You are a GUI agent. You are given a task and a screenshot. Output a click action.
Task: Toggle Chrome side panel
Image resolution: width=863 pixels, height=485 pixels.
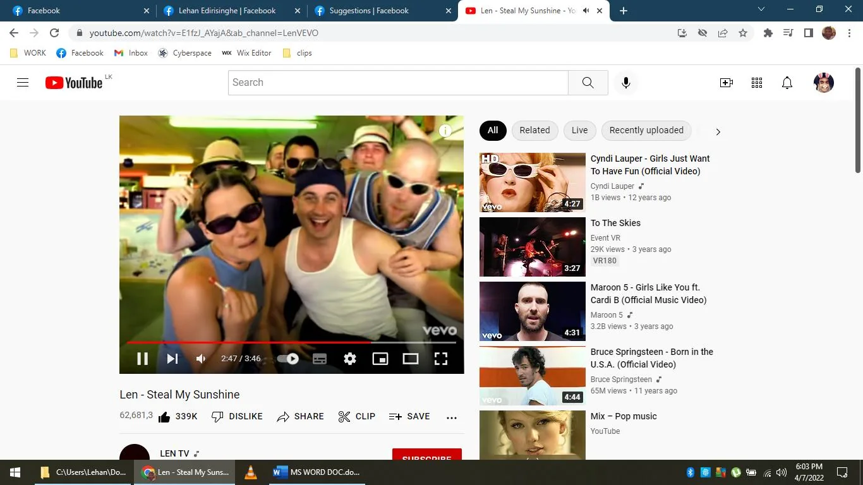[808, 33]
